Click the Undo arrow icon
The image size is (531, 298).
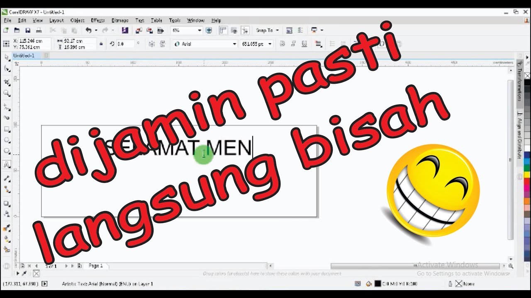pos(88,30)
